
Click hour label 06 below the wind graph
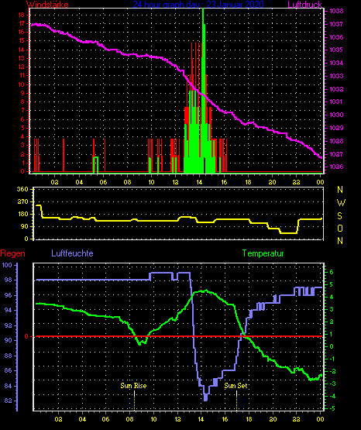103,182
